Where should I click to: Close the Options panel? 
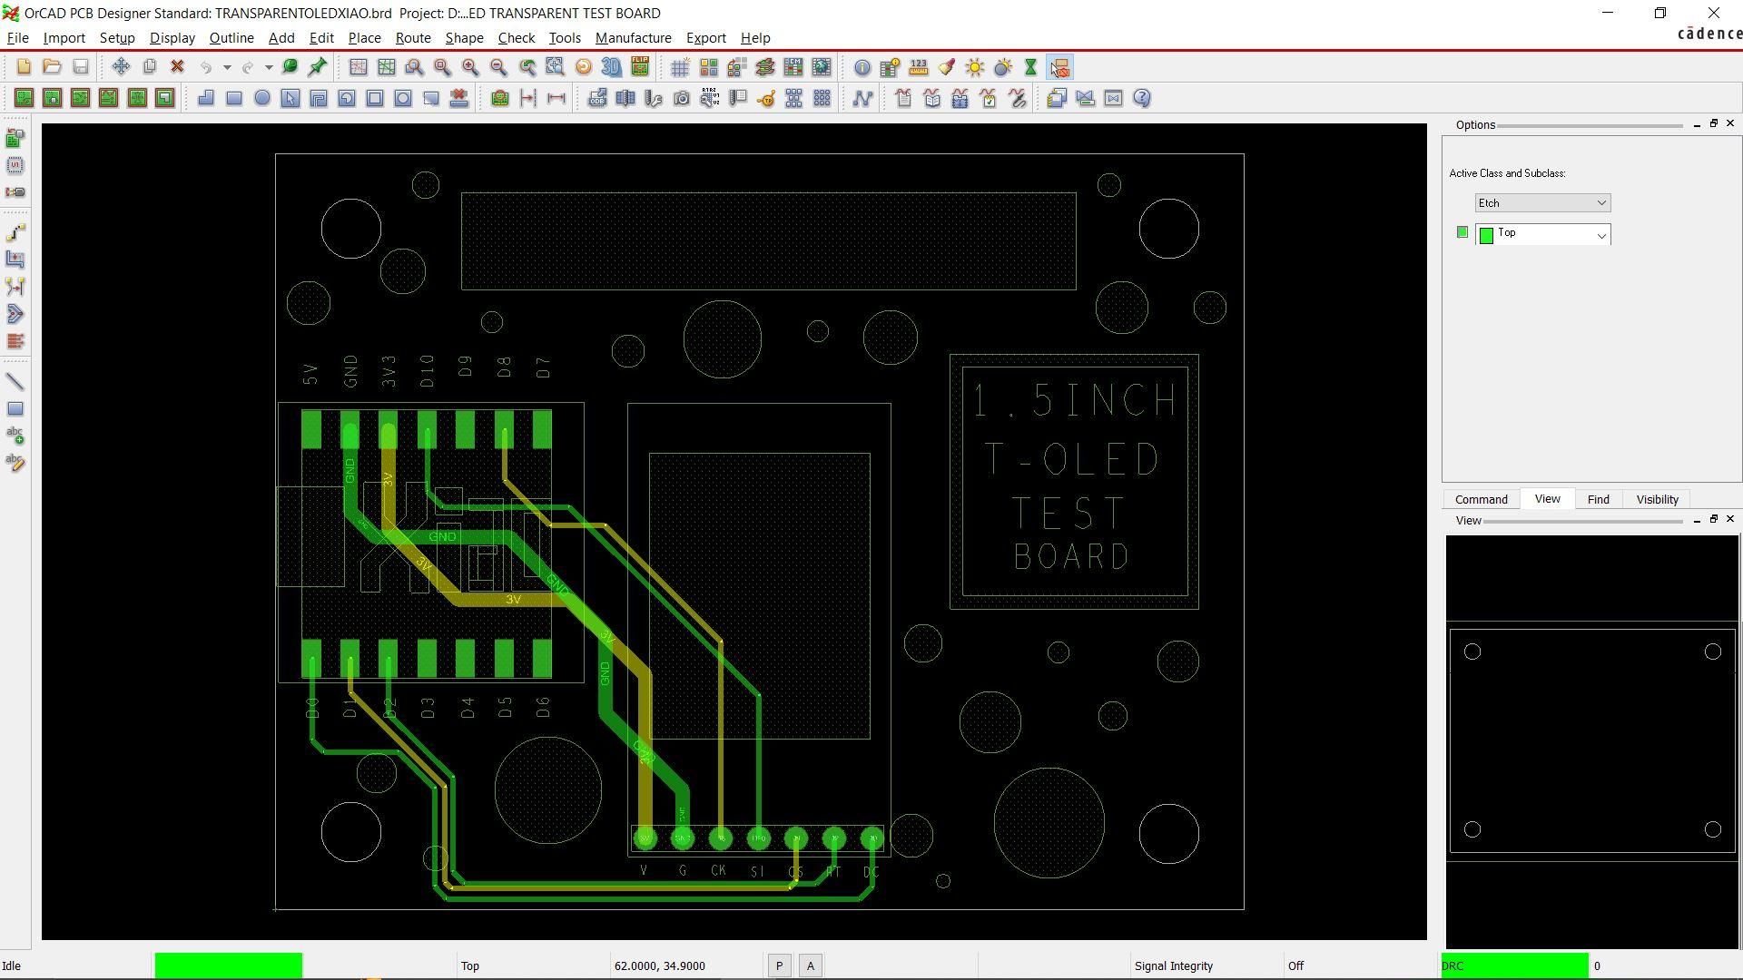click(x=1730, y=123)
